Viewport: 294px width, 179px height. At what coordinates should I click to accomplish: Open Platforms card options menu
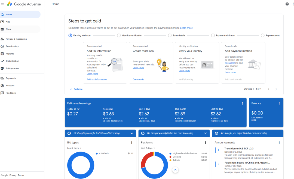[x=206, y=143]
